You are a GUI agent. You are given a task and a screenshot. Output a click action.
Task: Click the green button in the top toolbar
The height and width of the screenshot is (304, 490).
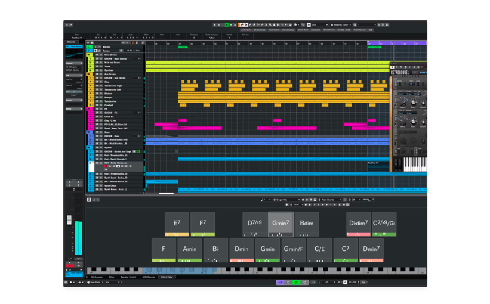click(x=227, y=25)
